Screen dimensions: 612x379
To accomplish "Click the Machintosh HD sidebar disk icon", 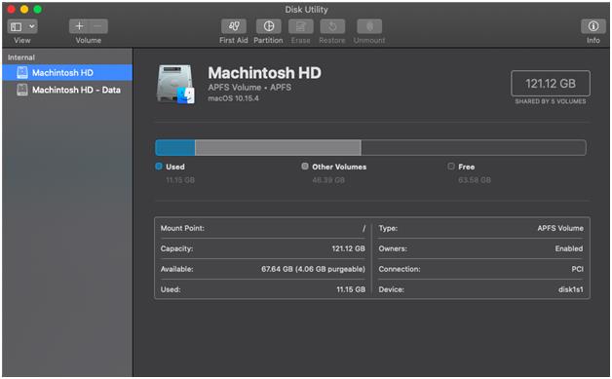I will coord(22,73).
